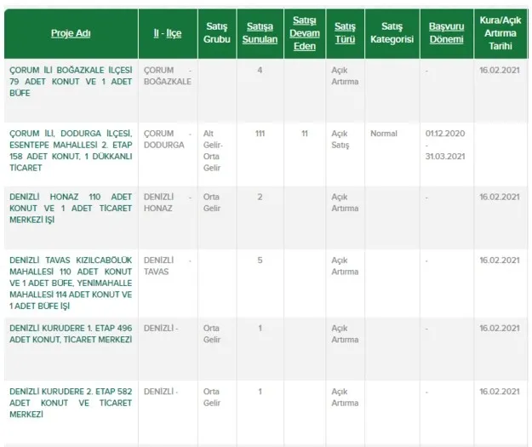Open Denizli Honaz 110 Adet Konut project
The width and height of the screenshot is (532, 447).
click(x=70, y=208)
